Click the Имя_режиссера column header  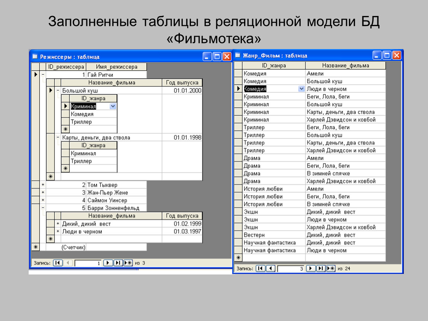(x=116, y=67)
